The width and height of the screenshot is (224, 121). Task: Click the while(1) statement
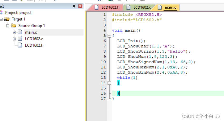127,78
